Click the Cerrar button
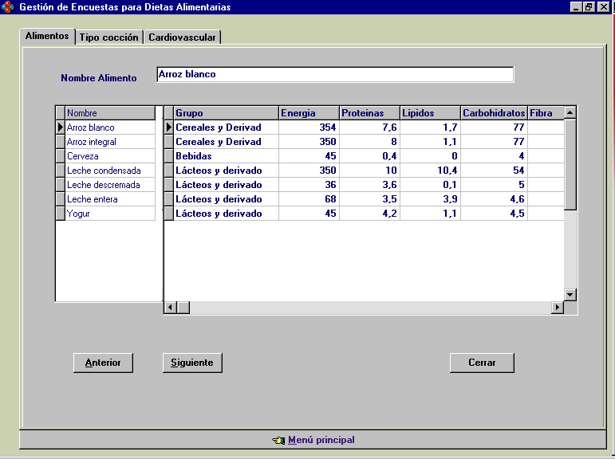 [x=482, y=363]
